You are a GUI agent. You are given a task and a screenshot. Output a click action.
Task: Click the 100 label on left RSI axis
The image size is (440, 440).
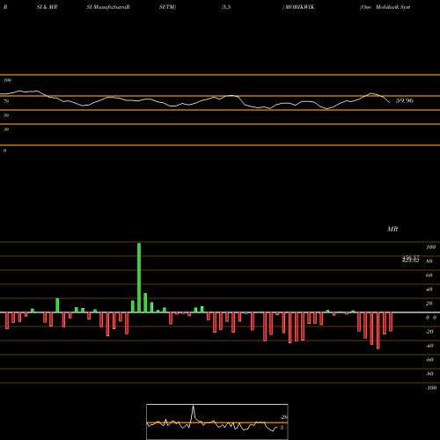coord(7,80)
